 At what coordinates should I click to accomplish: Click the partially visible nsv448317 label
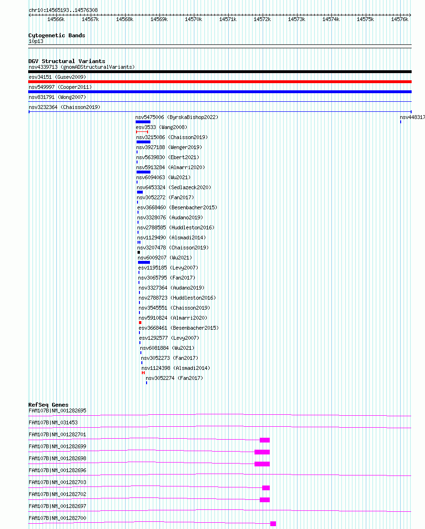point(412,118)
